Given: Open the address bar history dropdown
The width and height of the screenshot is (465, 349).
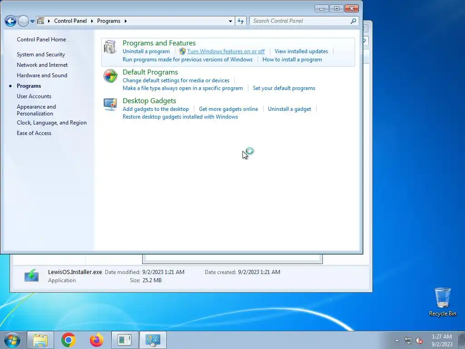Looking at the screenshot, I should (230, 21).
